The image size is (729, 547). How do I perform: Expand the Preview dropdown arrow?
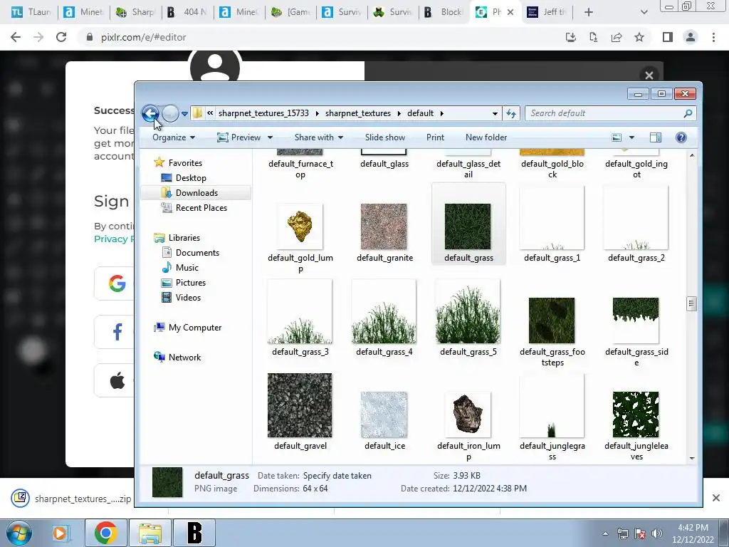[x=270, y=137]
